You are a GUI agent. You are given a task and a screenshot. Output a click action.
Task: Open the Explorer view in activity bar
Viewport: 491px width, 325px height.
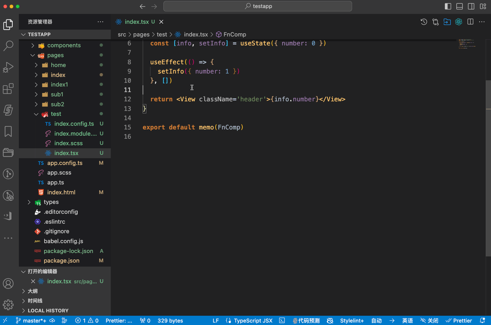tap(8, 25)
